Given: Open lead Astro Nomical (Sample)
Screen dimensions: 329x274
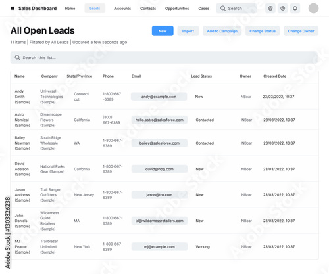Looking at the screenshot, I should click(x=22, y=120).
